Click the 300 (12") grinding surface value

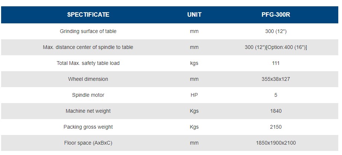(x=275, y=32)
